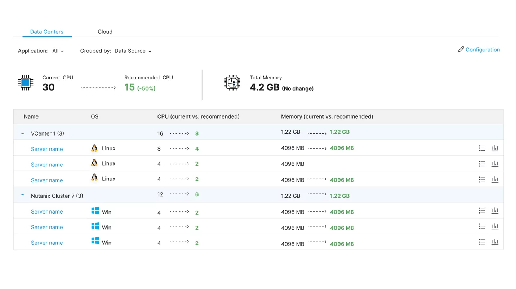Screen dimensions: 516x289
Task: Open Server name link in the 8-CPU Linux row
Action: pyautogui.click(x=47, y=149)
